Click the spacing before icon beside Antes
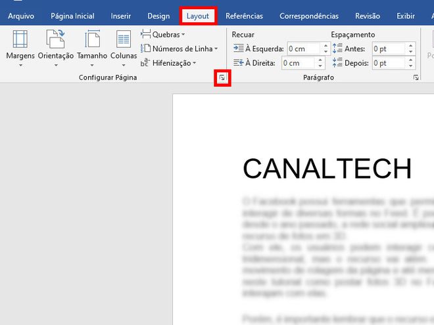 click(337, 49)
